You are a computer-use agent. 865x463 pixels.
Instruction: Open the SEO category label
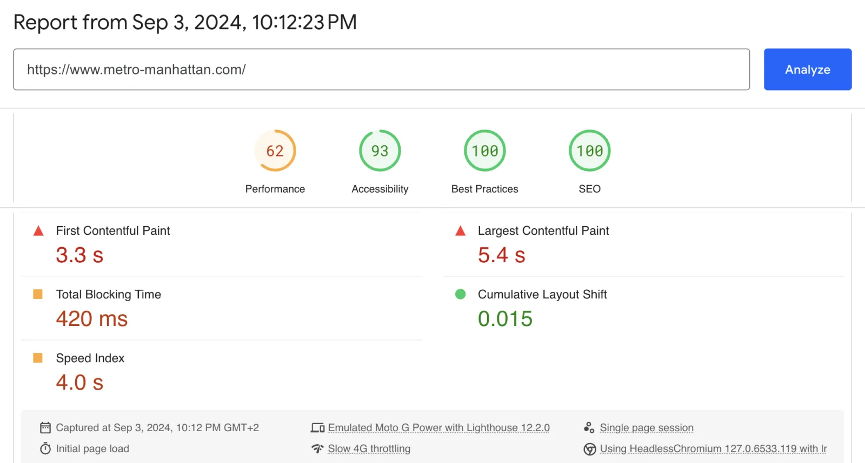590,189
